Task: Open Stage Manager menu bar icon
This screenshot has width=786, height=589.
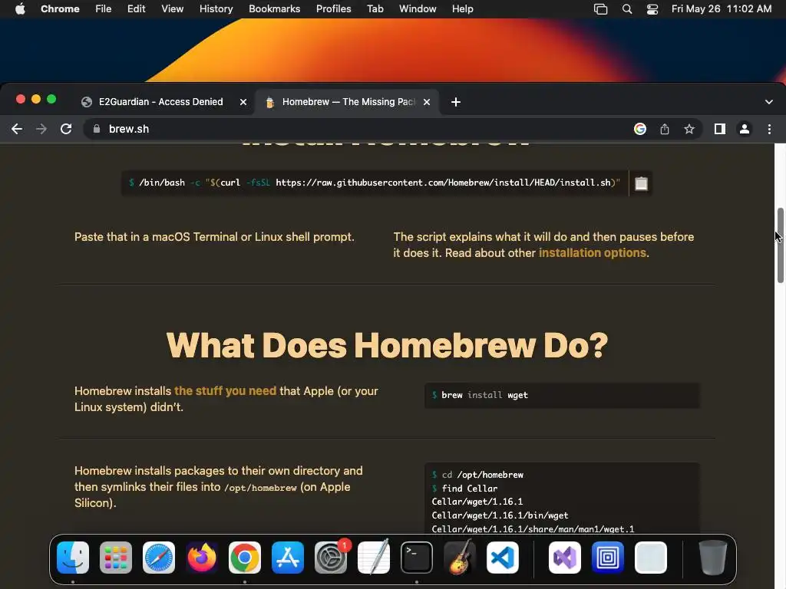Action: pos(600,9)
